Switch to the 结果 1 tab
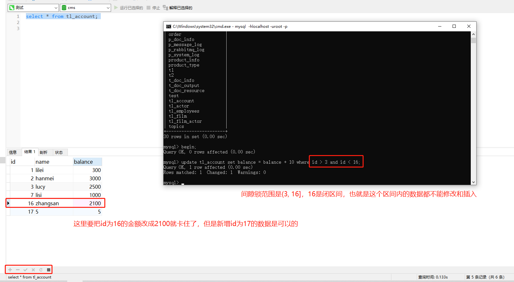The width and height of the screenshot is (514, 282). 30,152
